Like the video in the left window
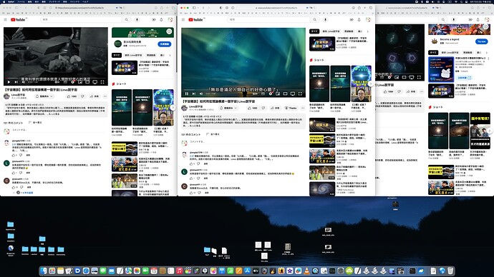 pyautogui.click(x=72, y=96)
